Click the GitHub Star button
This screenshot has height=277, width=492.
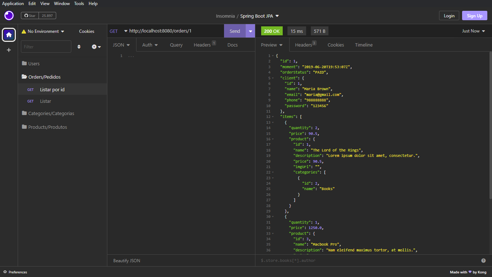tap(30, 16)
